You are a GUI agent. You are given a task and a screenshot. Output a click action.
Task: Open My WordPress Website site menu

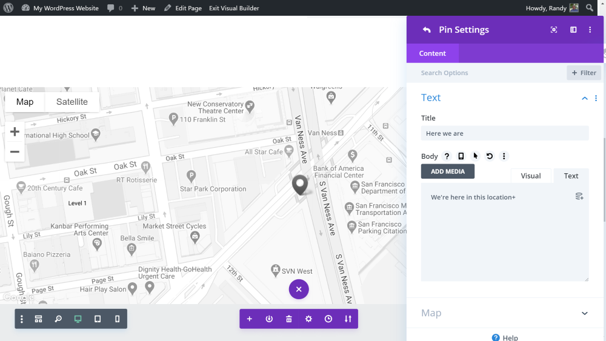[x=60, y=8]
